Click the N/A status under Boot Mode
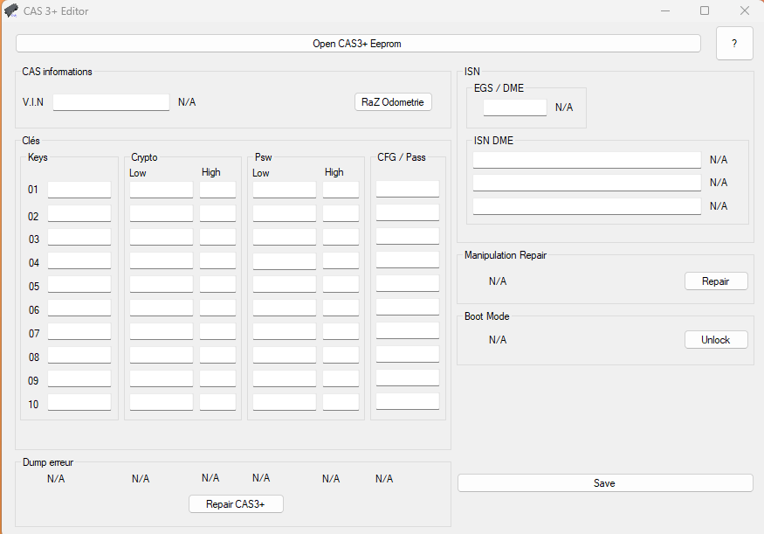The width and height of the screenshot is (764, 534). (498, 340)
